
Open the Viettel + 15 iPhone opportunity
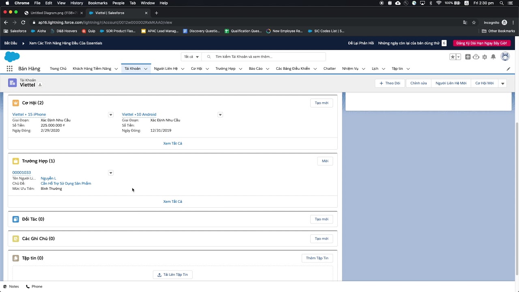tap(29, 114)
